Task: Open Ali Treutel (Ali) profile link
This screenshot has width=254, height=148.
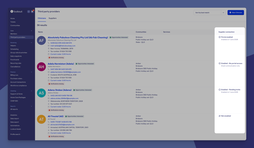Action: click(56, 116)
